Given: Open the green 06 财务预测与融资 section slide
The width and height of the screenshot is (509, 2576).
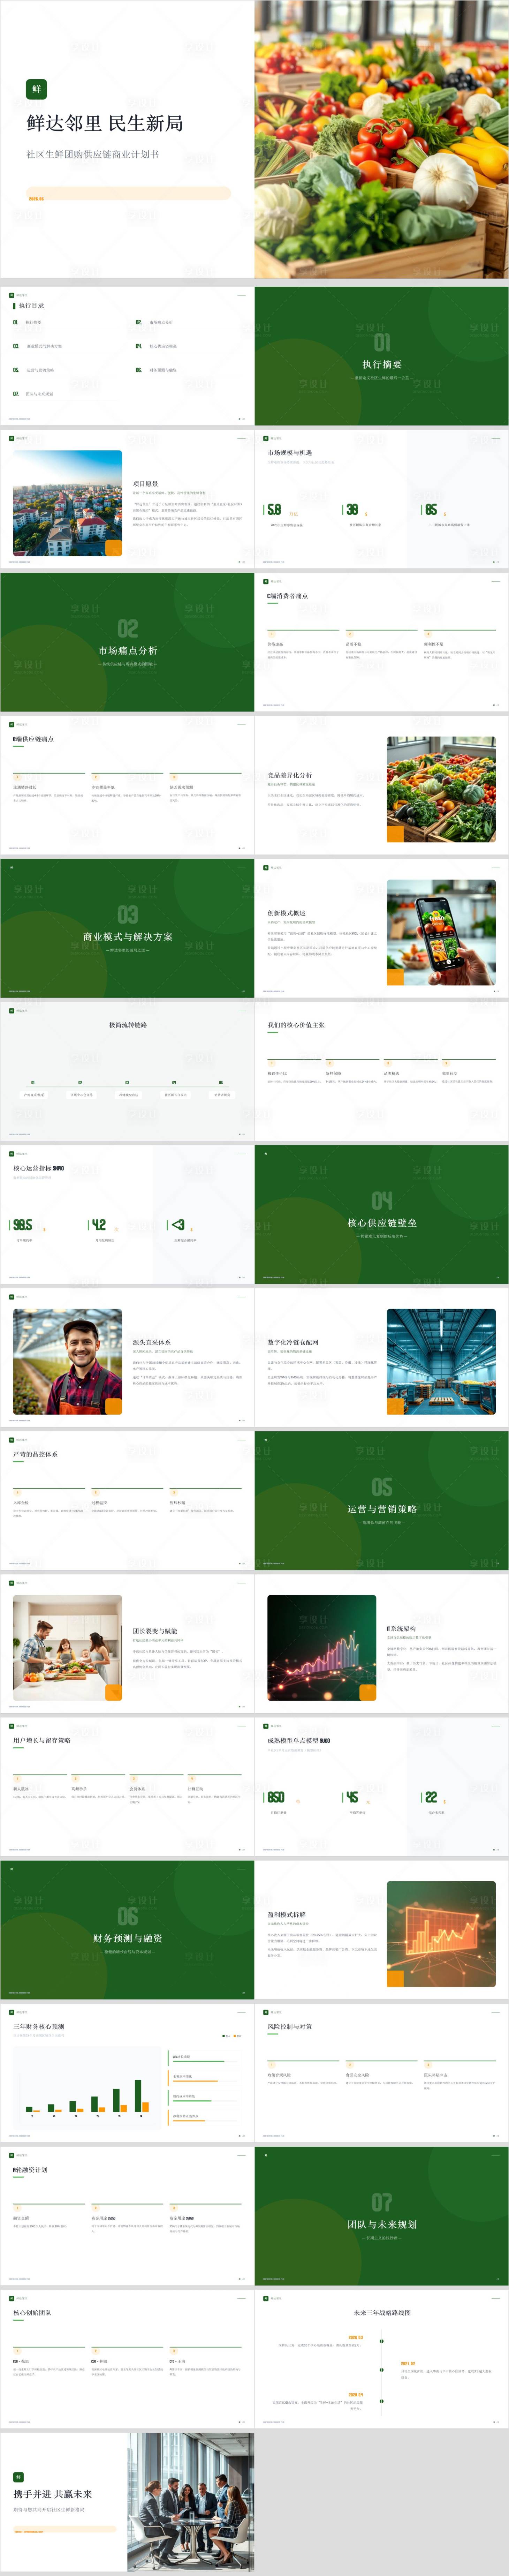Looking at the screenshot, I should [127, 1930].
